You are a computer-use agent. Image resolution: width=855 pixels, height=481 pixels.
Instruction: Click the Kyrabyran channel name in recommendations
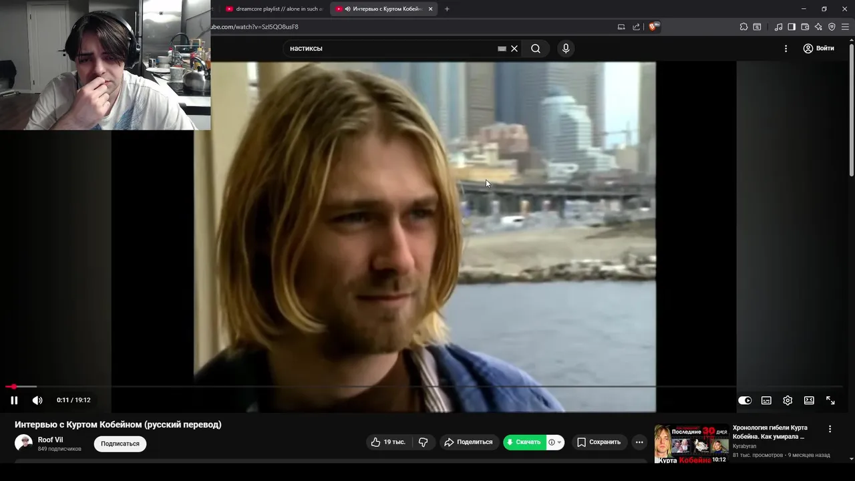tap(745, 446)
